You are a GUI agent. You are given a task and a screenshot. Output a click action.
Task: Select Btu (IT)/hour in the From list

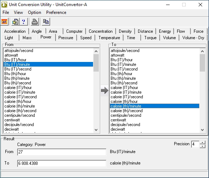48,60
